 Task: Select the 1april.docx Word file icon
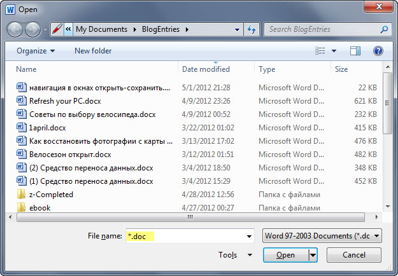coord(21,128)
